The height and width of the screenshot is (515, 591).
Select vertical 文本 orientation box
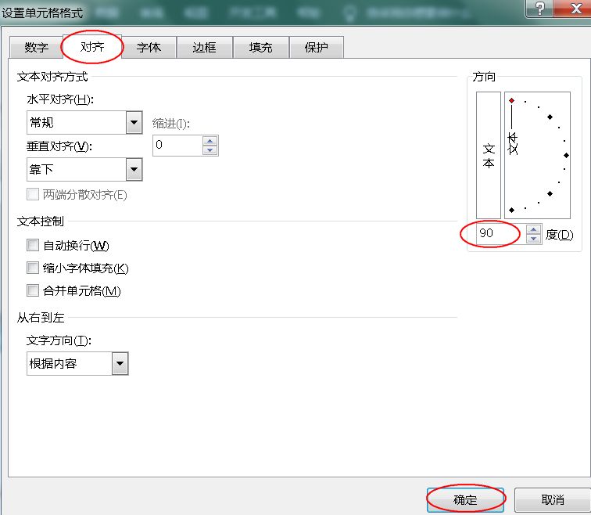point(489,155)
